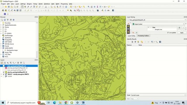Toggle visibility of ZBGIS WMTS layer

4,74
